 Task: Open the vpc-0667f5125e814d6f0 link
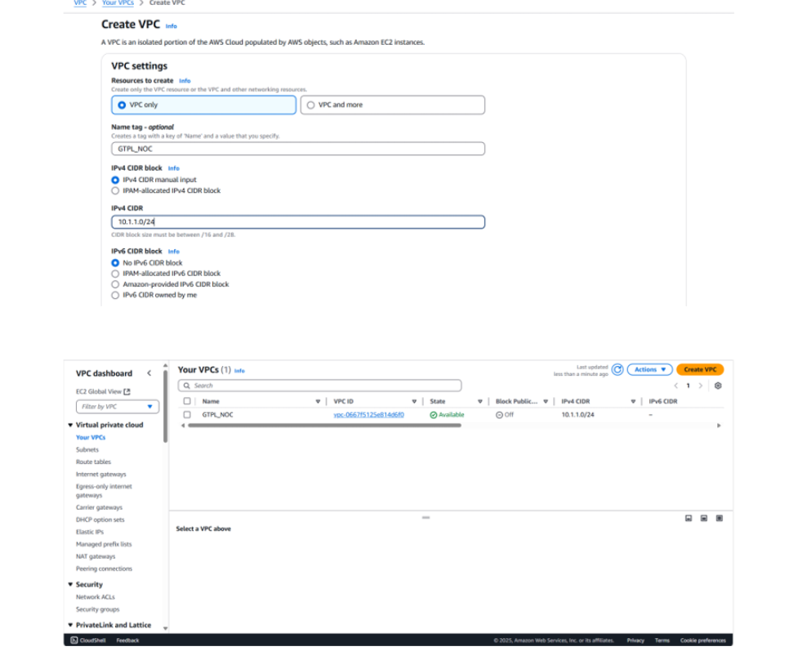368,414
